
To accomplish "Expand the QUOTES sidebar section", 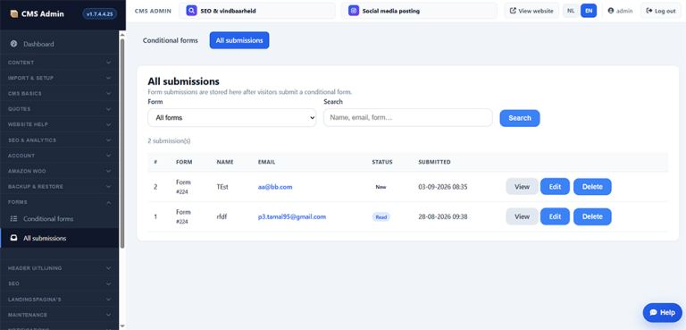I will pos(60,109).
